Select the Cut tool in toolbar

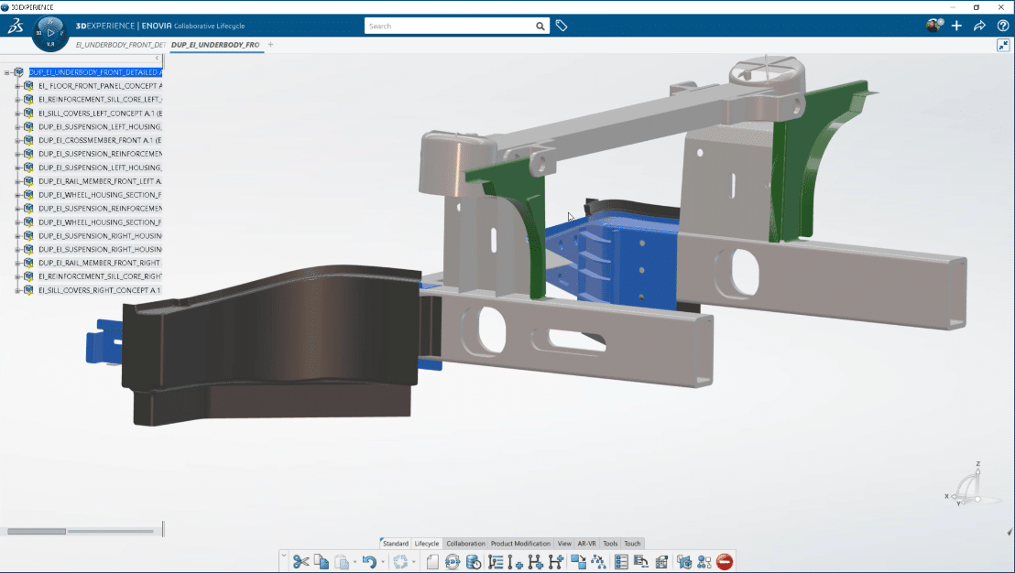[x=302, y=561]
